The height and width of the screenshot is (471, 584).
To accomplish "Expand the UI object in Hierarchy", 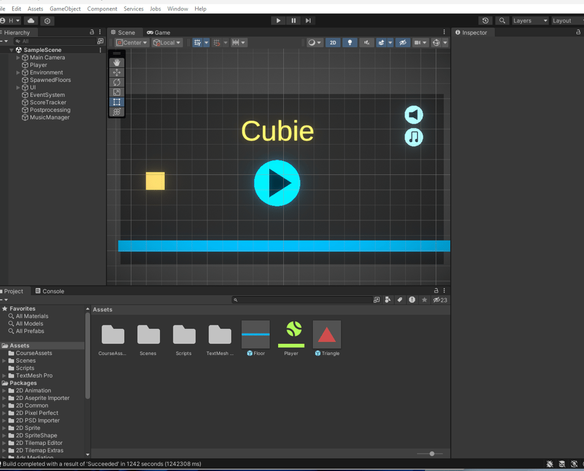I will pyautogui.click(x=18, y=87).
